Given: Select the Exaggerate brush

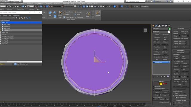Looking at the screenshot, I should click(79, 17).
